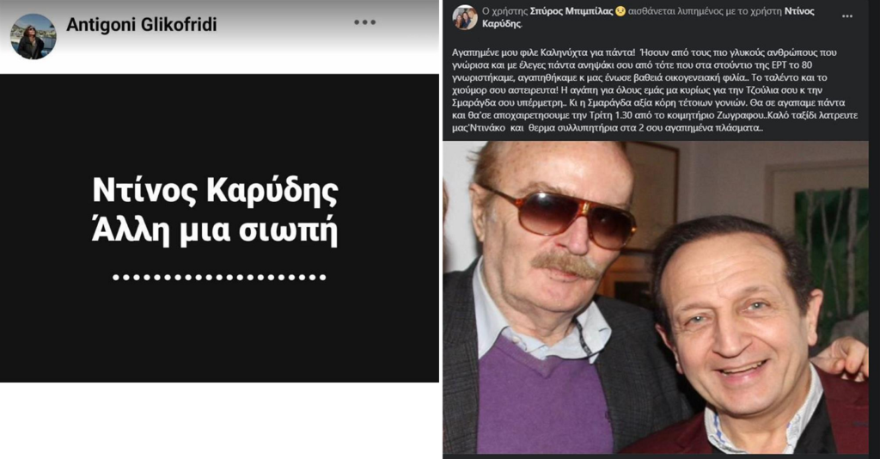
Task: Click the 'Άλλη μια σιωπή' text line
Action: tap(215, 231)
